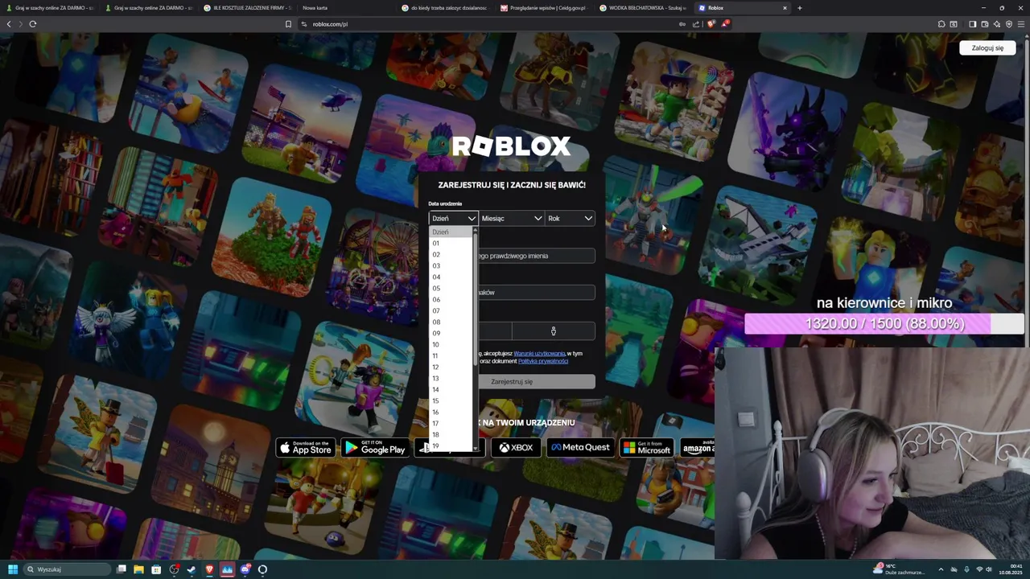Open the Rok year dropdown
Viewport: 1030px width, 579px height.
(571, 218)
